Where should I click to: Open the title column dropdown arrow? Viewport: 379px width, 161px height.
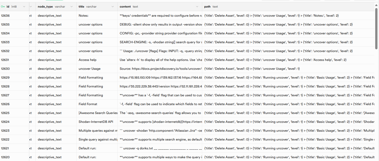click(x=113, y=7)
